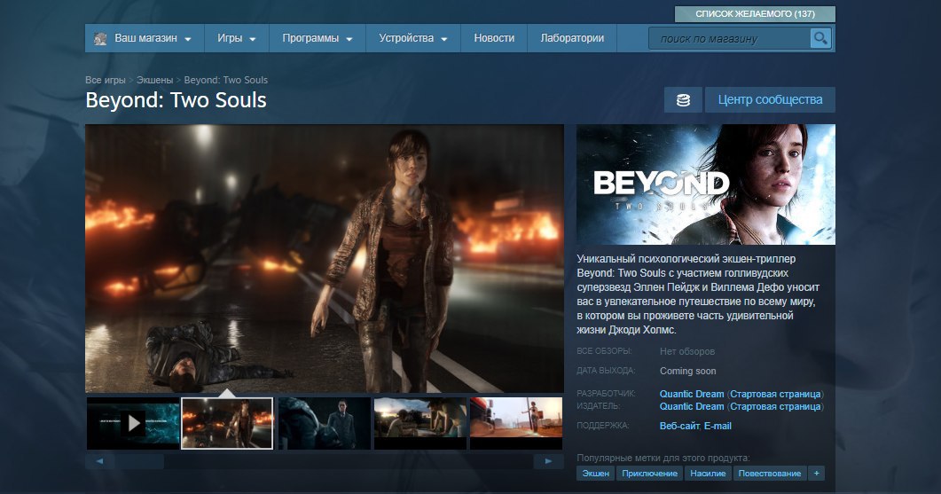Click the plus button to add tag

click(816, 473)
